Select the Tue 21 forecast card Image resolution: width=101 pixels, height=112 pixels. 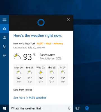[29, 75]
